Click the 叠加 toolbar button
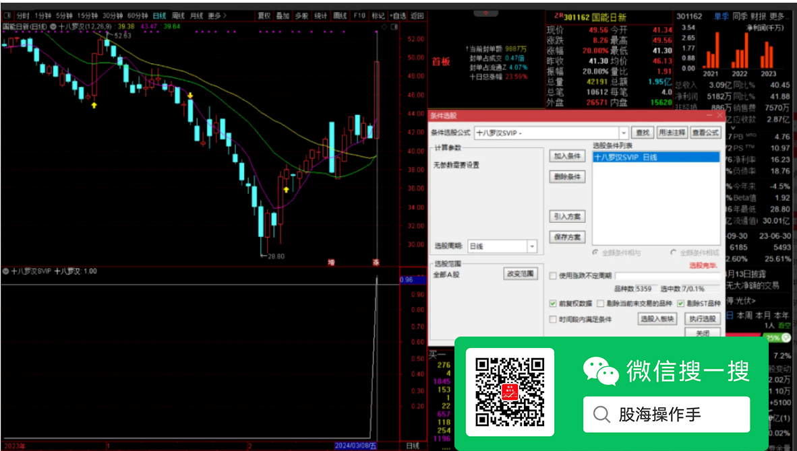 [x=283, y=15]
